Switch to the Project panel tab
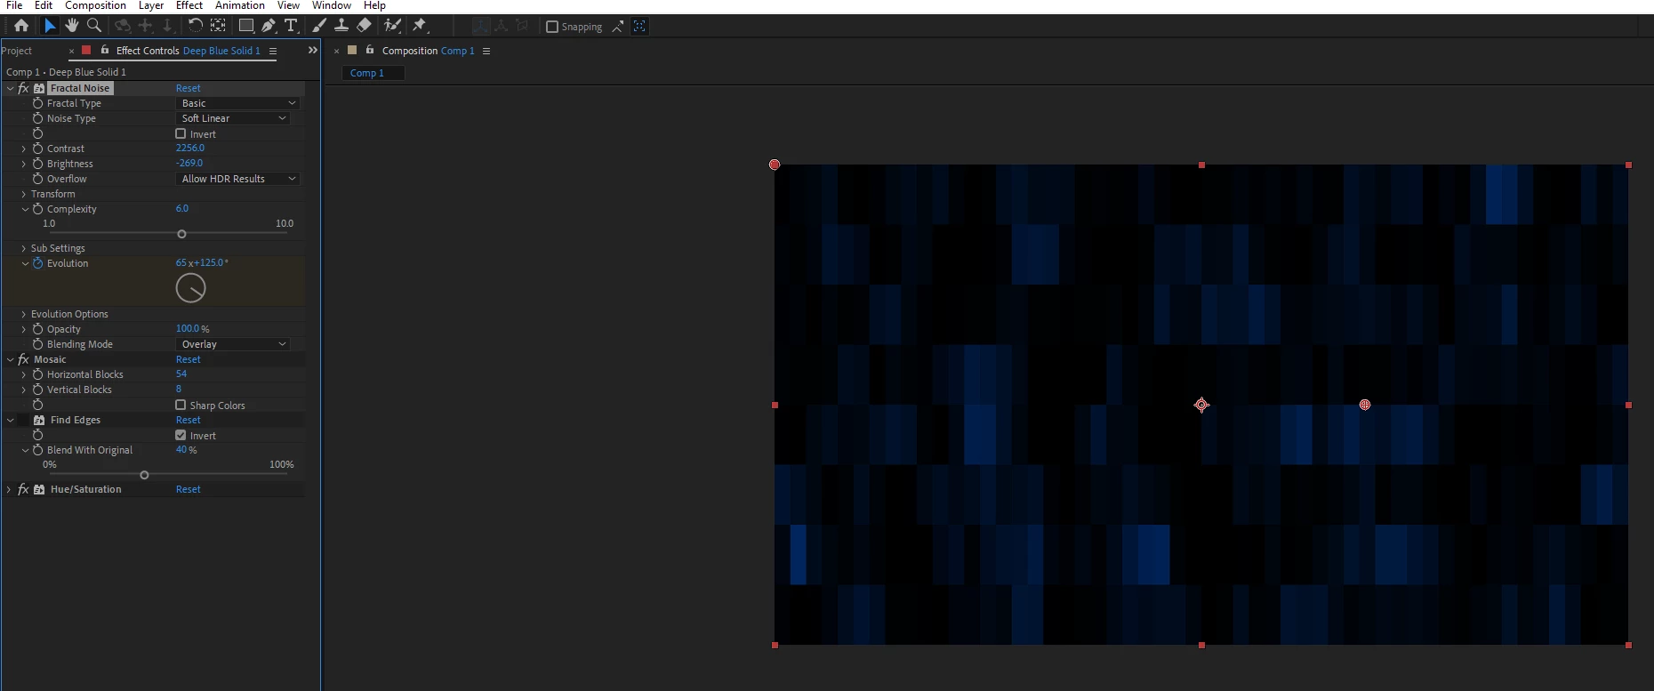The height and width of the screenshot is (691, 1654). tap(17, 51)
